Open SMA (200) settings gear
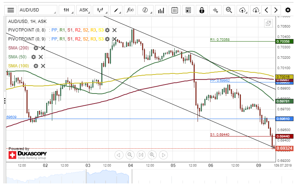296x187 pixels. (x=36, y=48)
